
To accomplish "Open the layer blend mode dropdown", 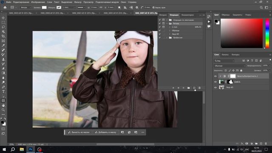I will tap(229, 66).
